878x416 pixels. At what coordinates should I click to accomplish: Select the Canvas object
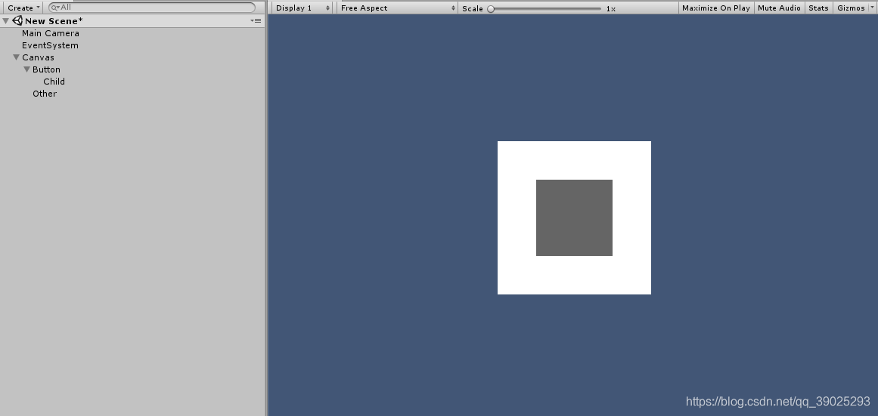tap(38, 57)
